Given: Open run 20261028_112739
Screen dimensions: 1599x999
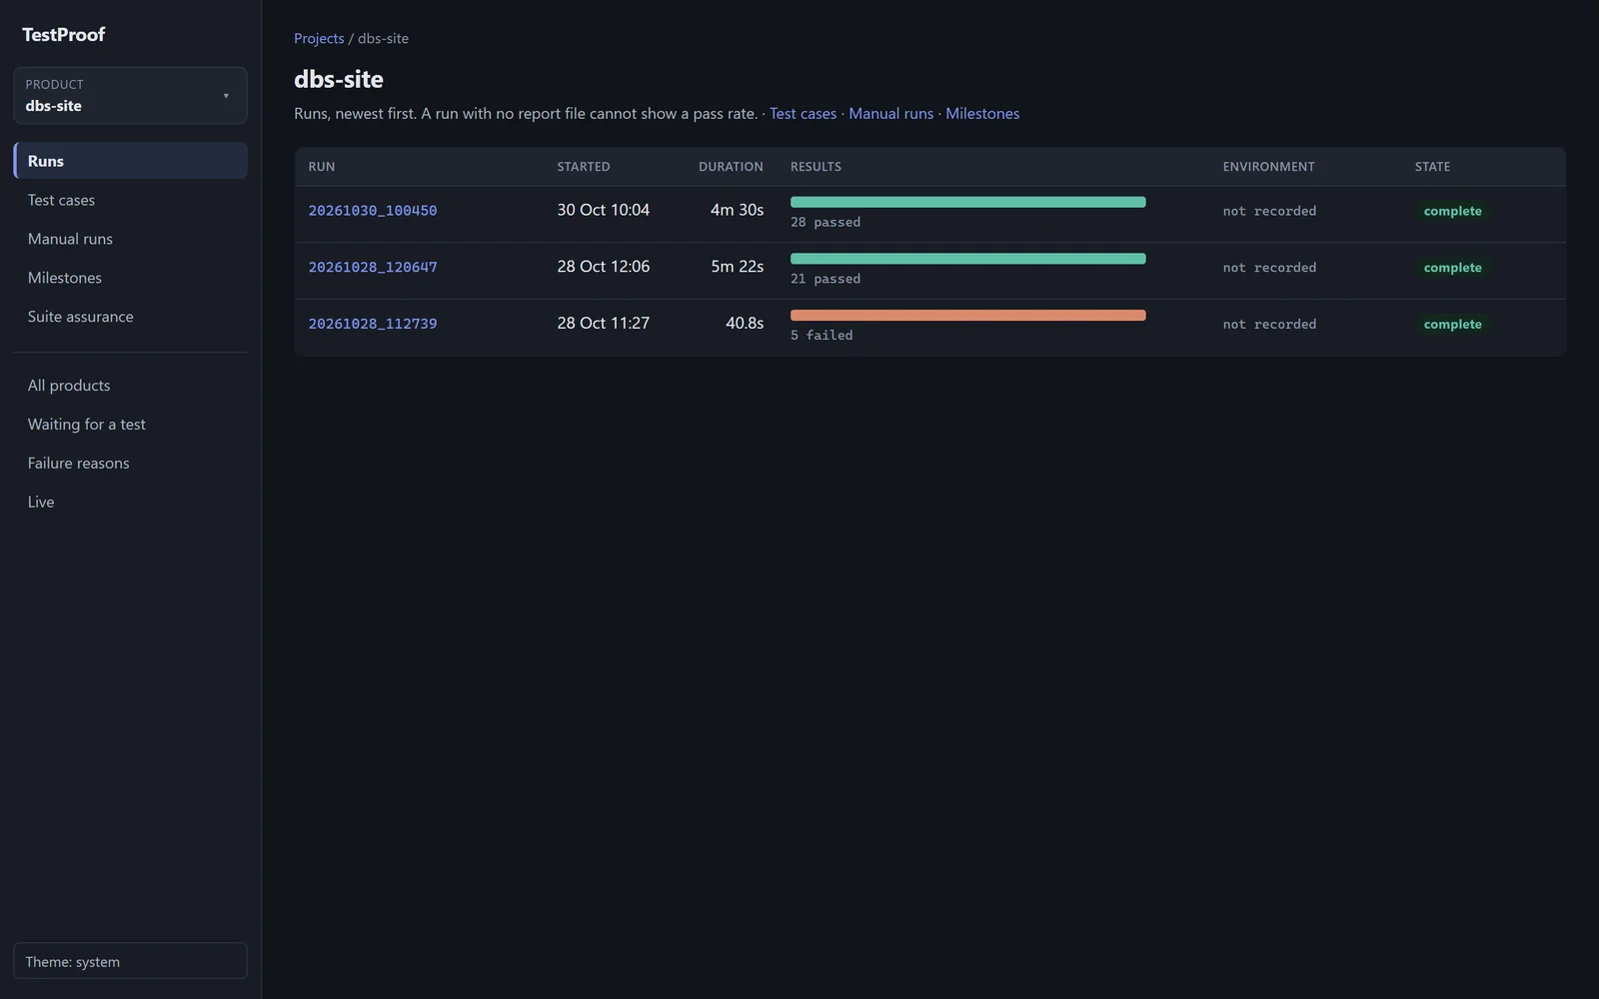Looking at the screenshot, I should 373,324.
